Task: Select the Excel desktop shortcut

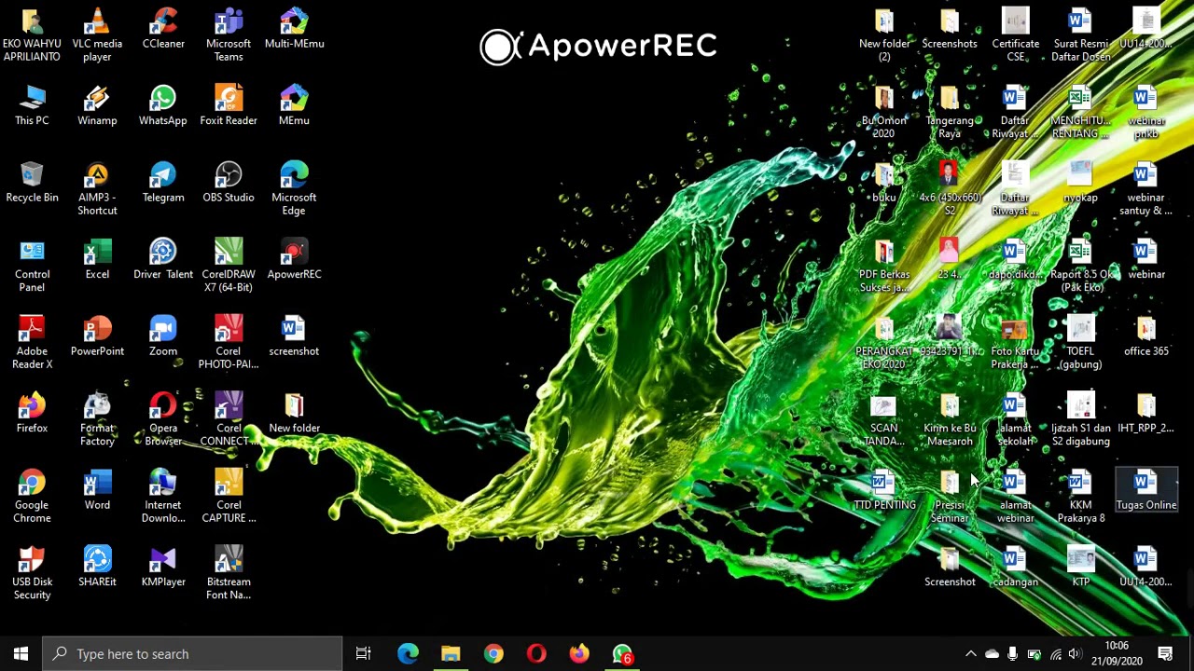Action: click(x=97, y=259)
